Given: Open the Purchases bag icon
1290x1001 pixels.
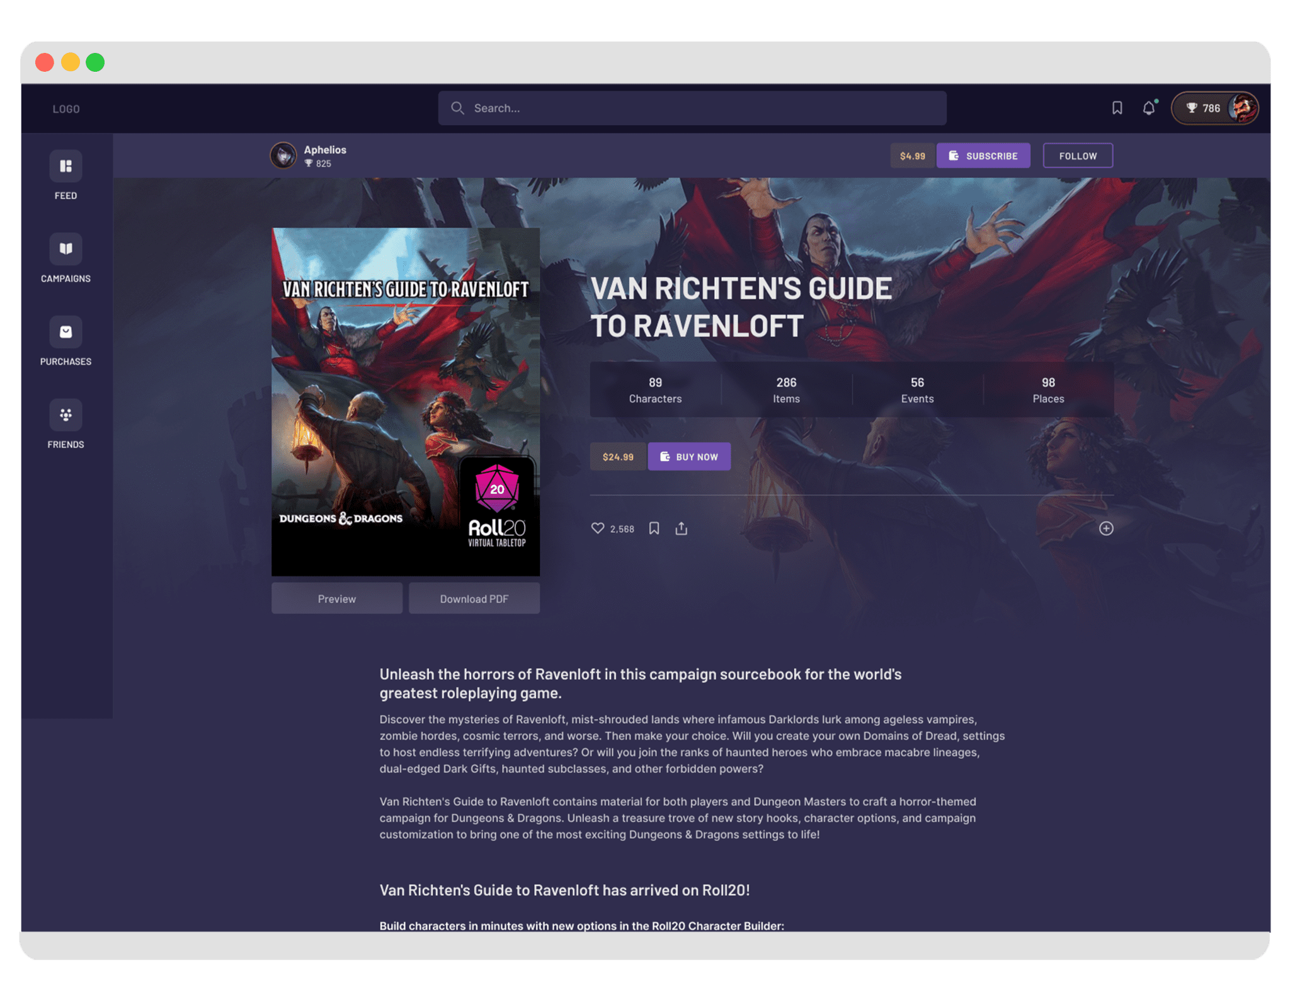Looking at the screenshot, I should pyautogui.click(x=66, y=332).
